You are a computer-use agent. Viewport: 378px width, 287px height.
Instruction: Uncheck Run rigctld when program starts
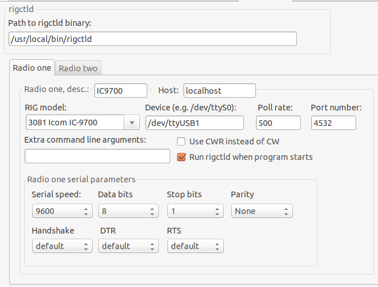pyautogui.click(x=181, y=157)
